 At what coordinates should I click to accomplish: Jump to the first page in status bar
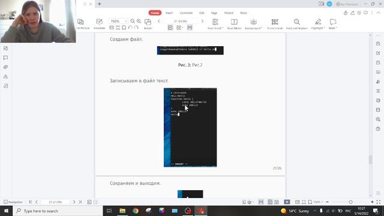click(31, 202)
